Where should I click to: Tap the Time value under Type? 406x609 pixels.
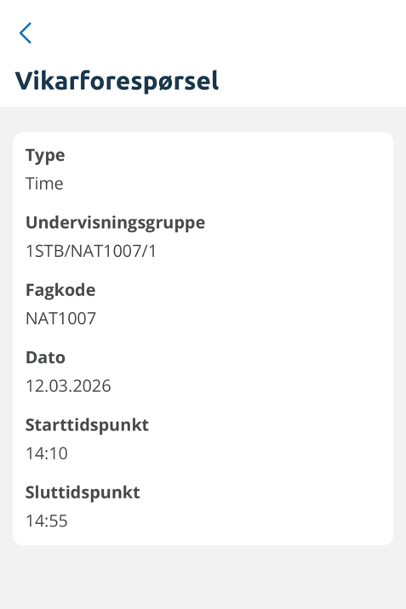(x=44, y=184)
